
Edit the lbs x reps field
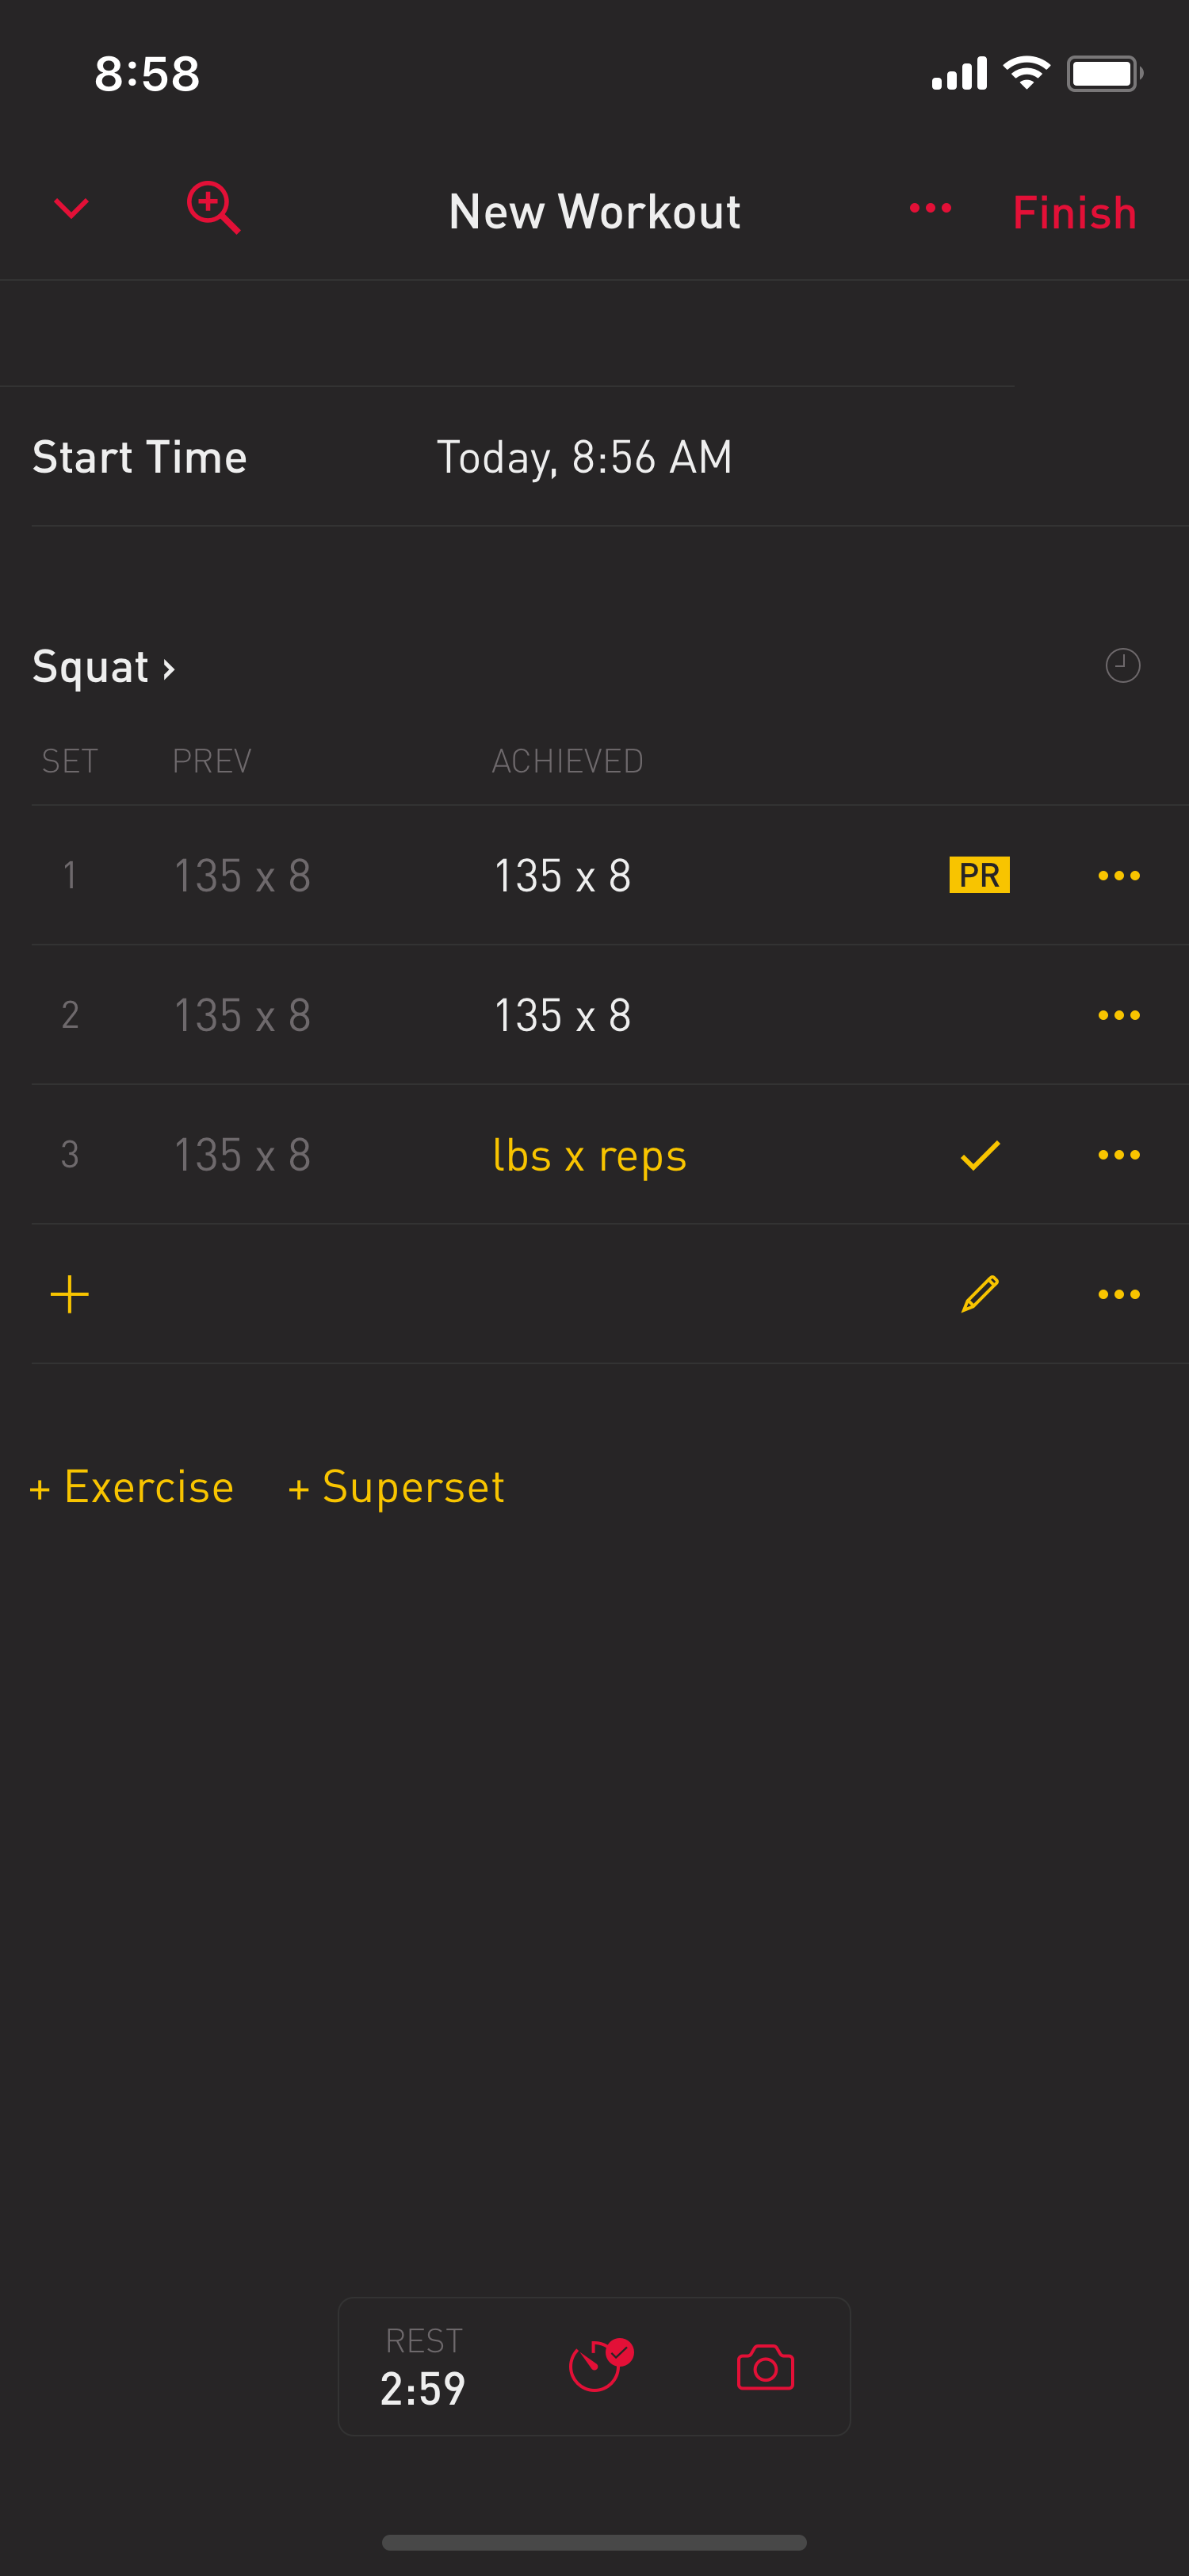[590, 1156]
